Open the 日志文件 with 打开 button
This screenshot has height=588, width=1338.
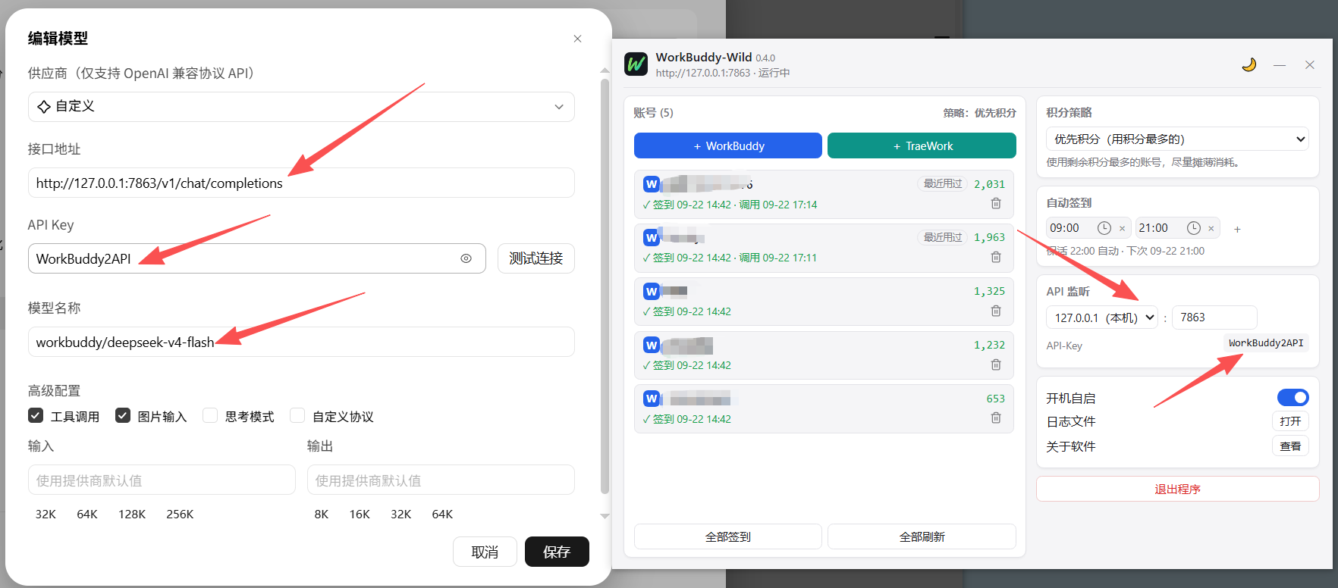coord(1290,421)
